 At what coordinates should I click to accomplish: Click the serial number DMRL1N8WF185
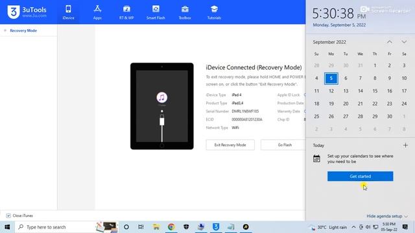pyautogui.click(x=245, y=111)
